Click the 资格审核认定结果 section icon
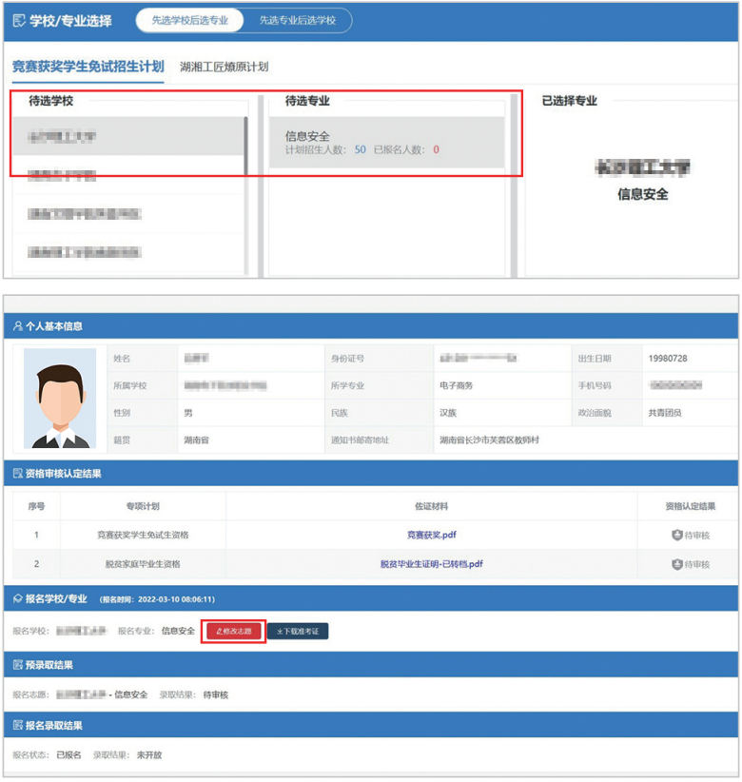The height and width of the screenshot is (782, 742). 17,473
